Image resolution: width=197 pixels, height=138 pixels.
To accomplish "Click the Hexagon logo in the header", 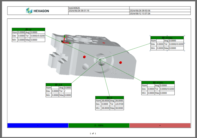I will 38,11.
